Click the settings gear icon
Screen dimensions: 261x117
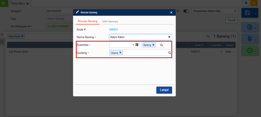click(x=246, y=3)
